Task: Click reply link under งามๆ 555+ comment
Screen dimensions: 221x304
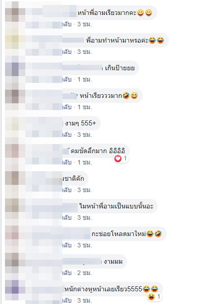Action: click(x=67, y=135)
